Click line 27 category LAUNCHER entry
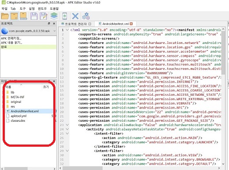This screenshot has width=229, height=170. pyautogui.click(x=160, y=142)
